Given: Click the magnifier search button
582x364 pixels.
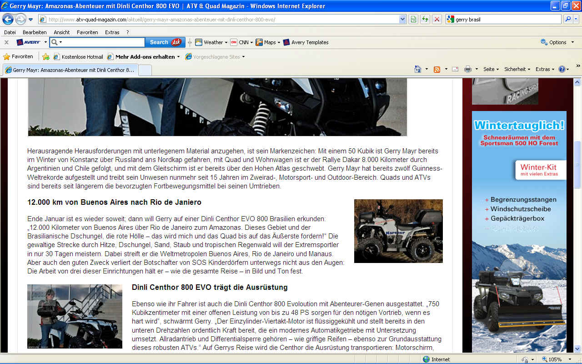Looking at the screenshot, I should coord(568,20).
